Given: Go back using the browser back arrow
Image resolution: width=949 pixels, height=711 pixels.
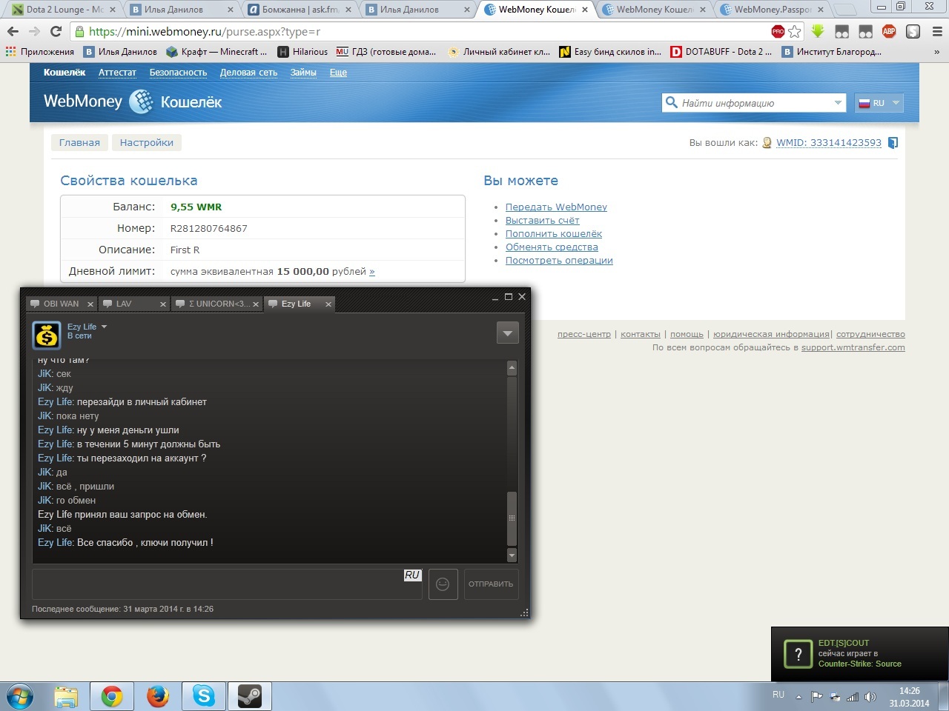Looking at the screenshot, I should [13, 32].
